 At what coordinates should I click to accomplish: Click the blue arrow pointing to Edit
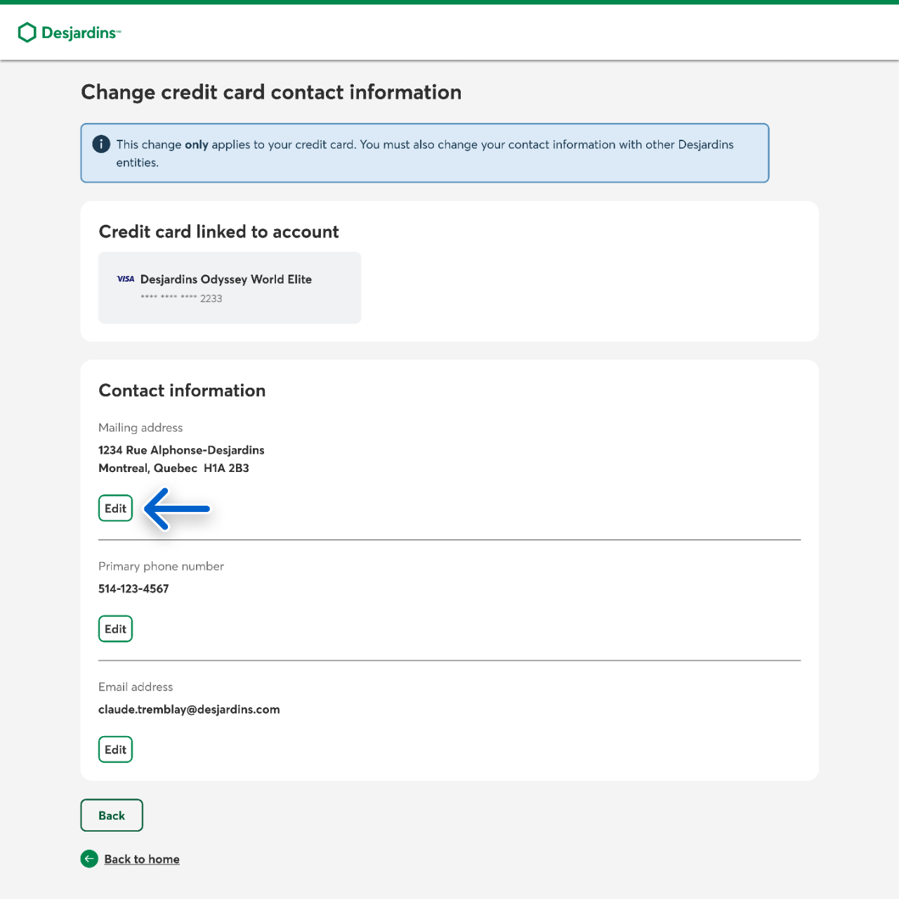177,509
